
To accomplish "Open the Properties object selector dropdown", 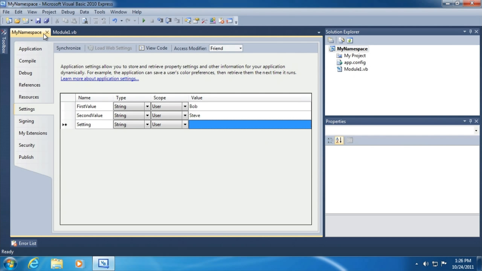I will click(x=476, y=131).
